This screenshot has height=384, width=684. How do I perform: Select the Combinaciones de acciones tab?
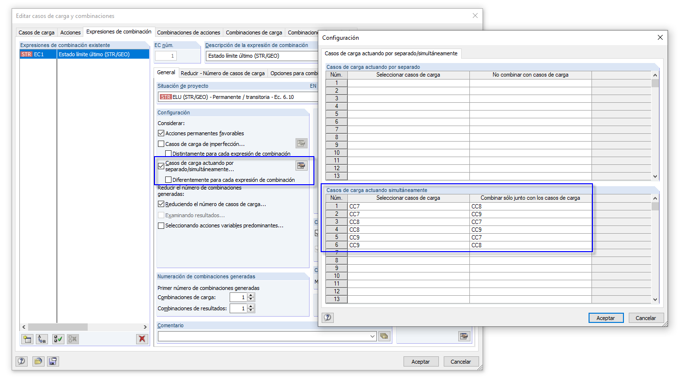189,32
